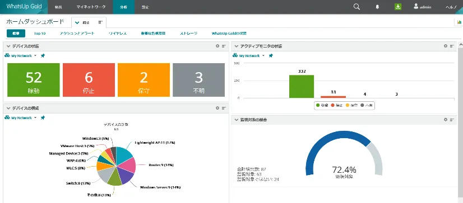Switch to the アクションとアラート view
The image size is (463, 203).
77,34
